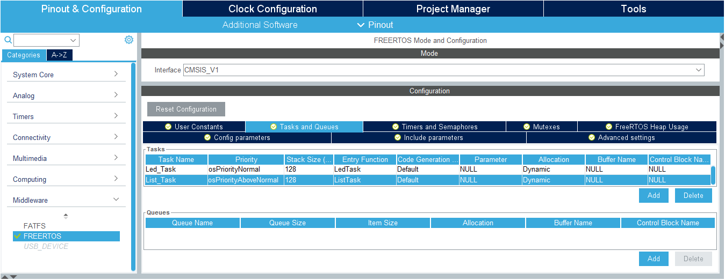Click Priority column header
The height and width of the screenshot is (280, 725).
(x=246, y=159)
